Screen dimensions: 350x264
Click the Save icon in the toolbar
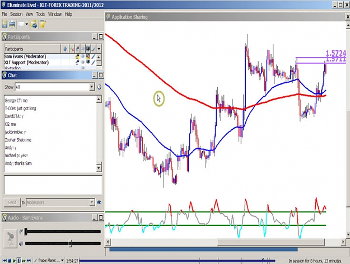(x=4, y=24)
